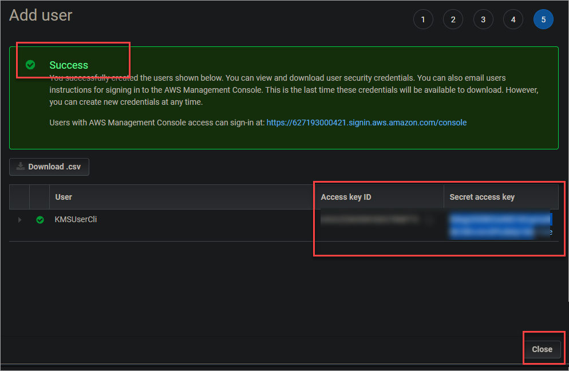Click the Add user page heading

coord(41,15)
